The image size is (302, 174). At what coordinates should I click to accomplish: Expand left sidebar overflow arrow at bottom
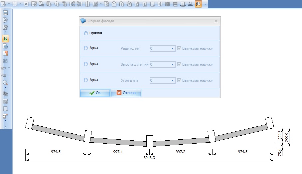coord(5,127)
